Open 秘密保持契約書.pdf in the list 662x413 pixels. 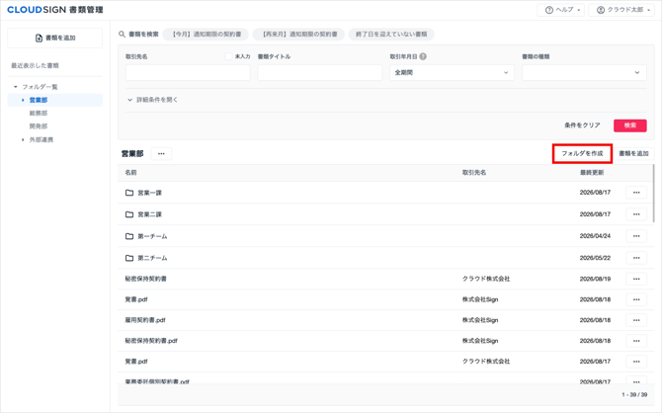pos(151,341)
